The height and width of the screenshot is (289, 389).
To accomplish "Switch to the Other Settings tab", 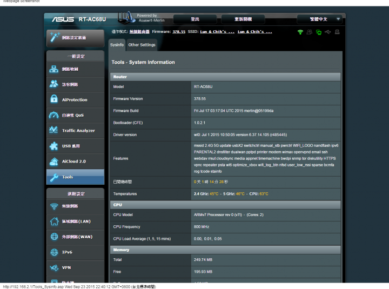I will [142, 45].
